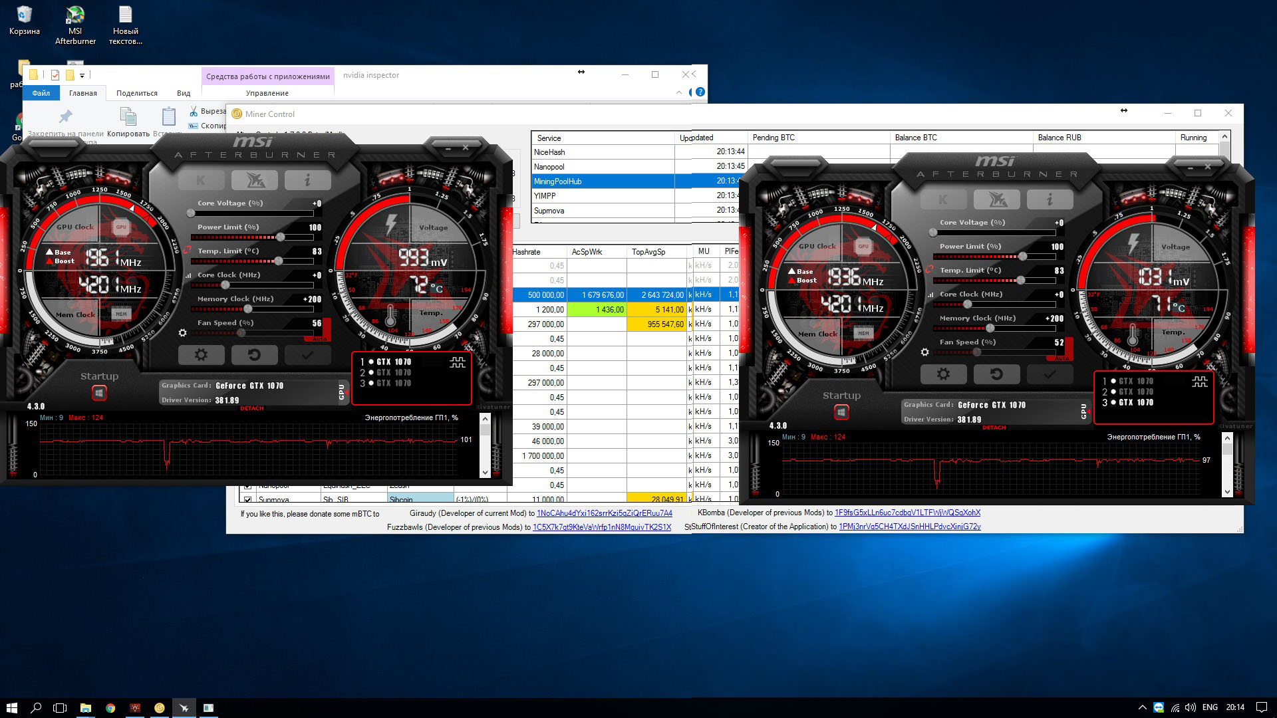Click Giraudy donation address link

[x=604, y=513]
